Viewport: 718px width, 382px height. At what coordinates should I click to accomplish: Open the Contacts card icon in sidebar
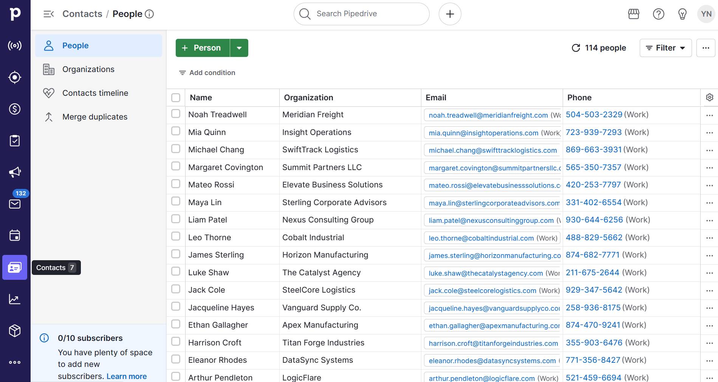15,267
